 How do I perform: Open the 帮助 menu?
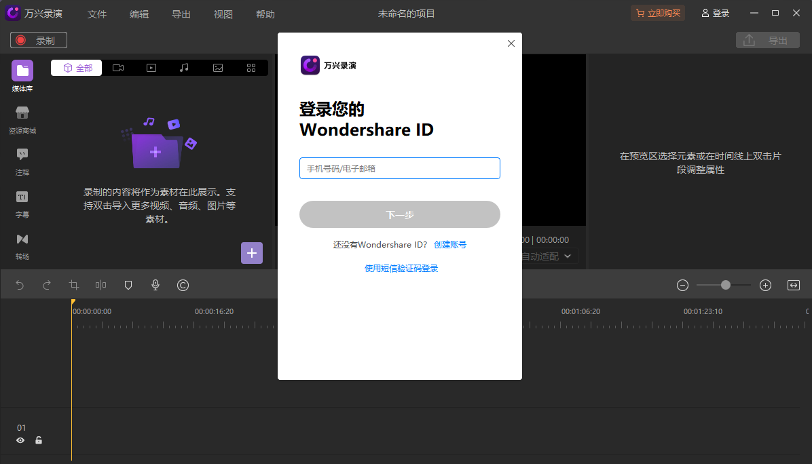pos(265,14)
